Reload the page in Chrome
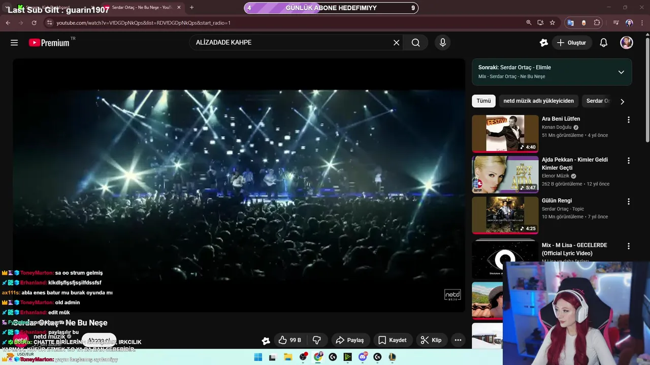This screenshot has width=650, height=365. [34, 23]
